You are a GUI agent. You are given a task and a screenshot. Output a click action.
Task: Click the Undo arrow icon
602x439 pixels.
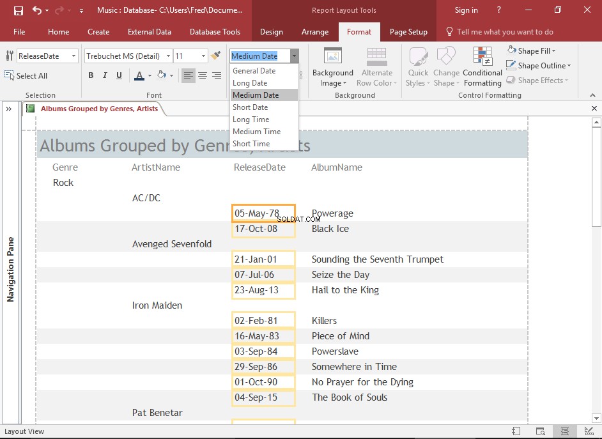37,10
